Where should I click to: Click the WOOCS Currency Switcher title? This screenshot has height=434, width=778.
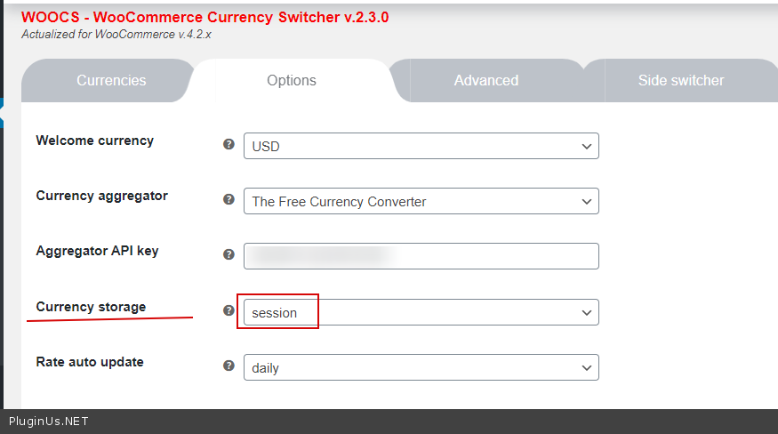tap(205, 17)
